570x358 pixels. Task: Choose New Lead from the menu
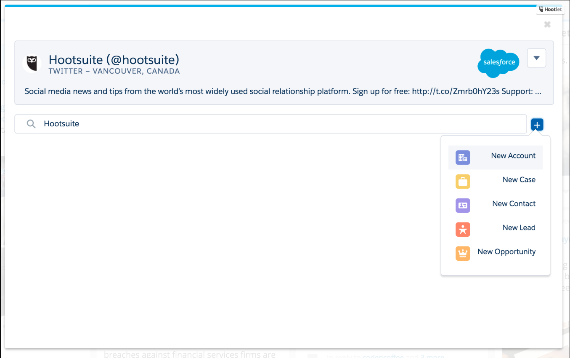coord(495,230)
